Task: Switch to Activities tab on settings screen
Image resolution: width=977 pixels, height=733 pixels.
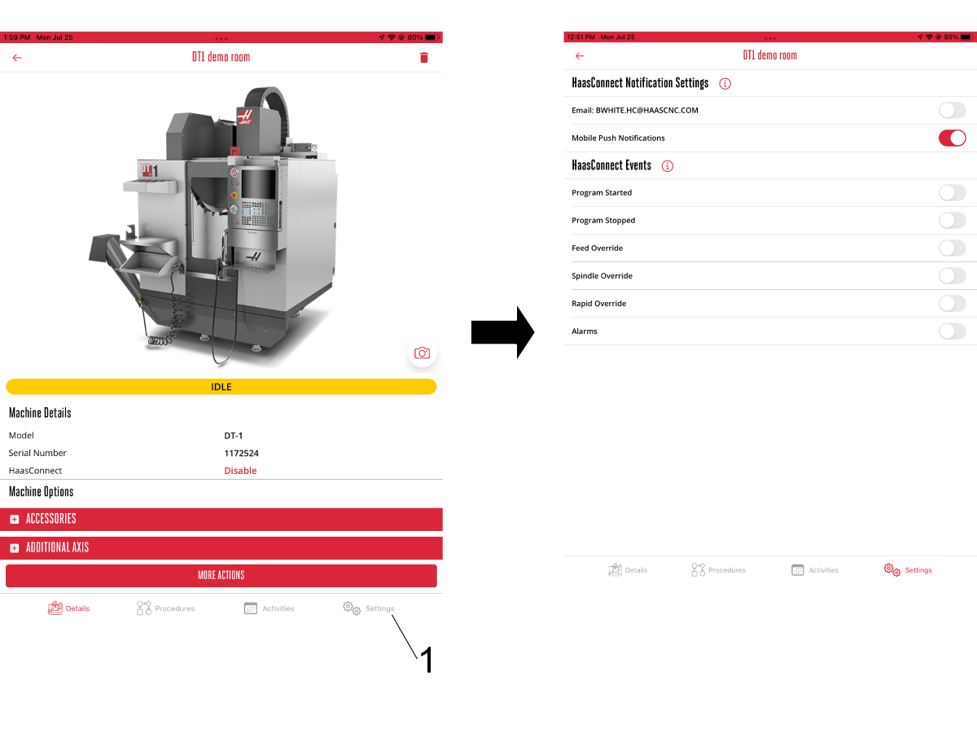Action: 815,570
